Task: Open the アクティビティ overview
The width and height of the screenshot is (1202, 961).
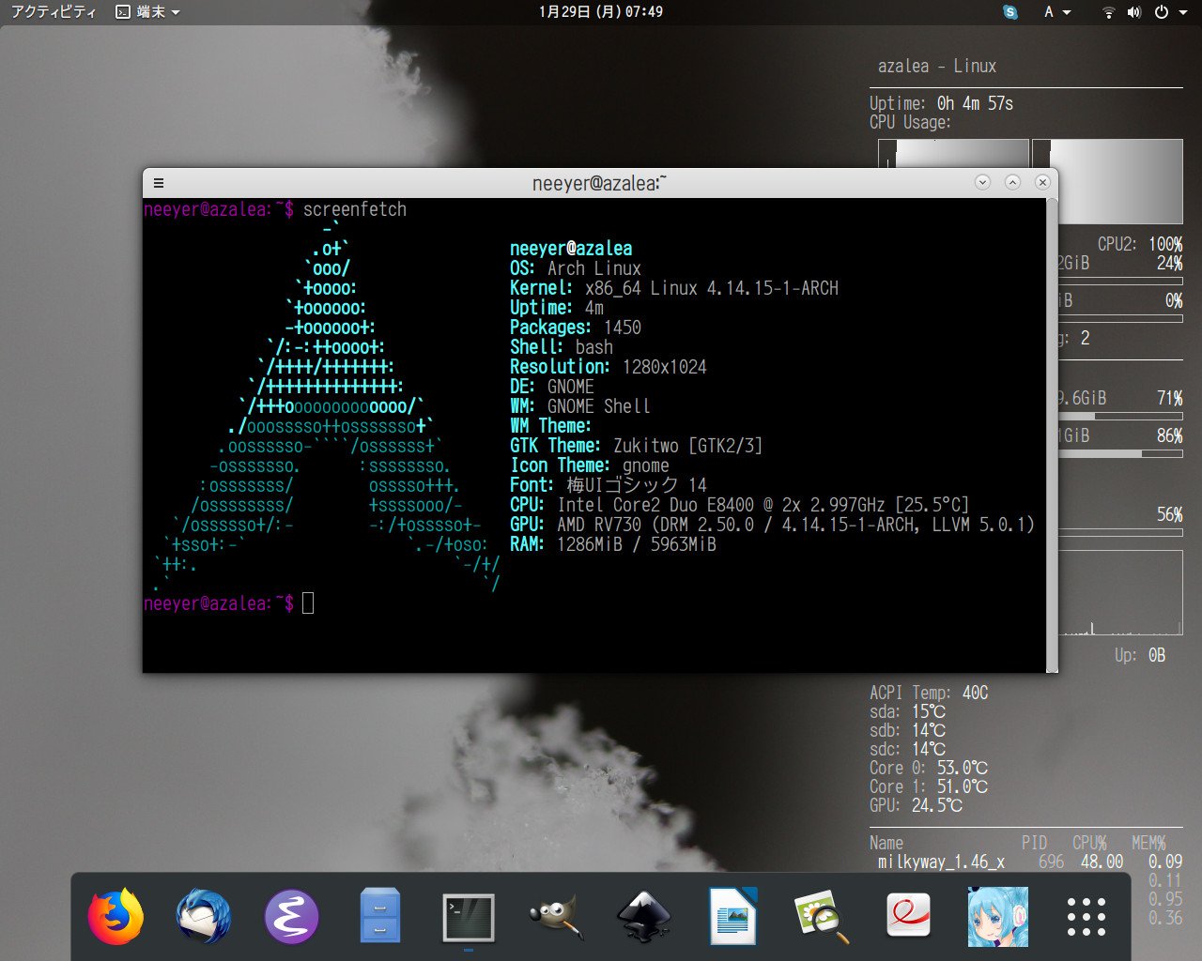Action: click(x=54, y=12)
